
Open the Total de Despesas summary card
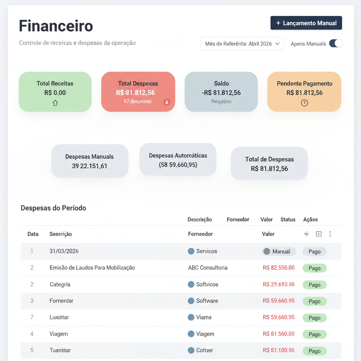pos(269,164)
